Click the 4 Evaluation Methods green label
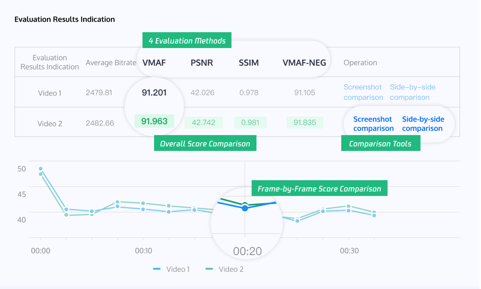Screen dimensions: 481x289 (187, 41)
